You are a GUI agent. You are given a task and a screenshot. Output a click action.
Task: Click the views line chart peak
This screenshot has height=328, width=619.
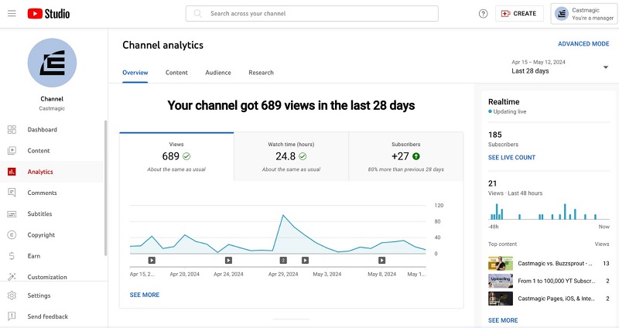[283, 216]
